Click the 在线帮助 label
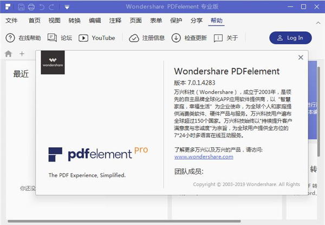This screenshot has width=325, height=225. pos(30,38)
